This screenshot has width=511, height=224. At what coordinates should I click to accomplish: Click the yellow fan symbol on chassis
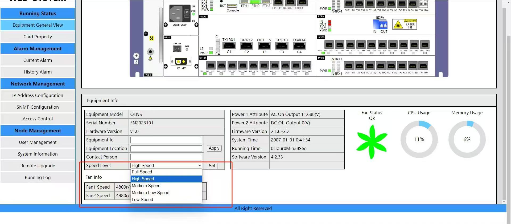coord(151,38)
